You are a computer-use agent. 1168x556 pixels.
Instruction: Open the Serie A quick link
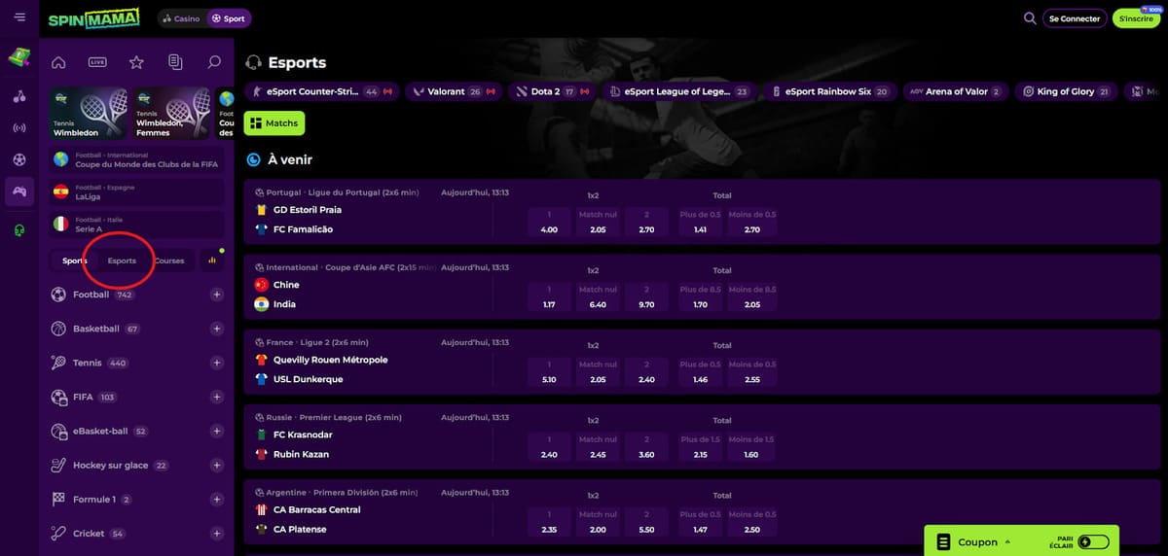click(136, 224)
